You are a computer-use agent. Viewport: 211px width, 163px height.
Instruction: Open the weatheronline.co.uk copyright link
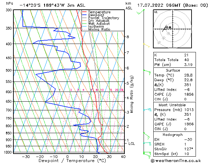(x=176, y=161)
